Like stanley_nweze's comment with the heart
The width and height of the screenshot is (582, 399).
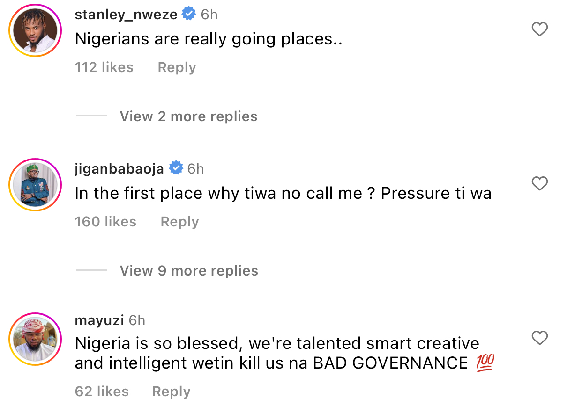click(540, 30)
